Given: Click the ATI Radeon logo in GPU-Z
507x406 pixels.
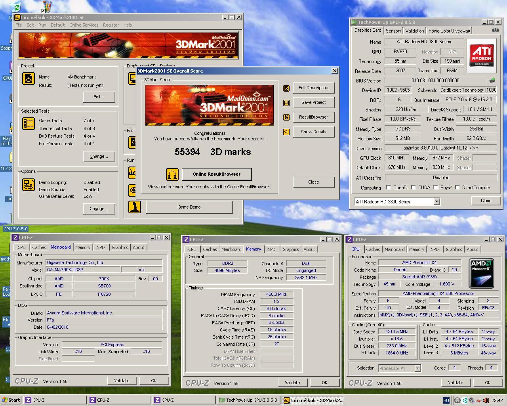Looking at the screenshot, I should 482,55.
